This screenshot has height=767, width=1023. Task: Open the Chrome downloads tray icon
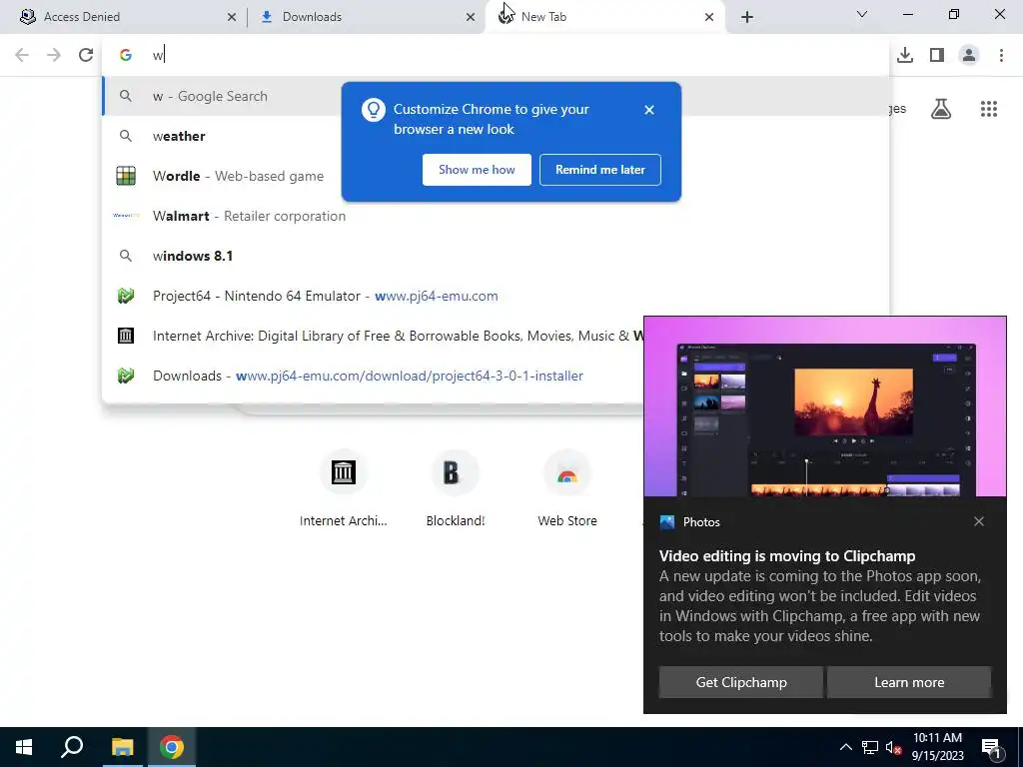[905, 55]
